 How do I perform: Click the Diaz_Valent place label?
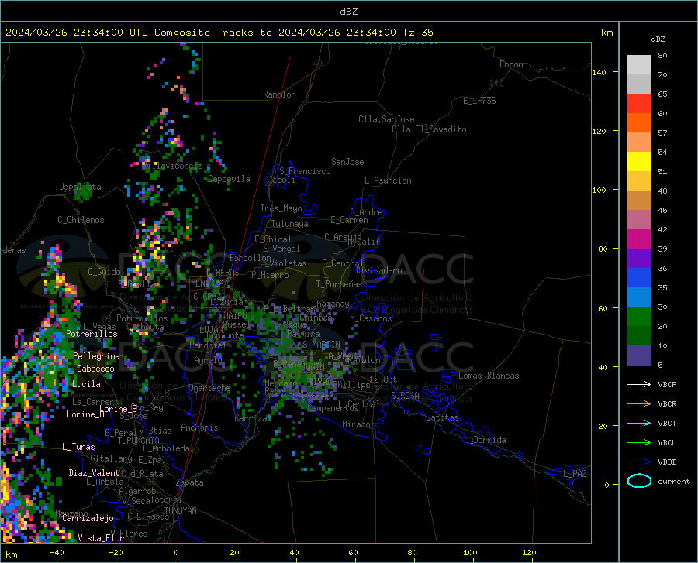click(94, 473)
